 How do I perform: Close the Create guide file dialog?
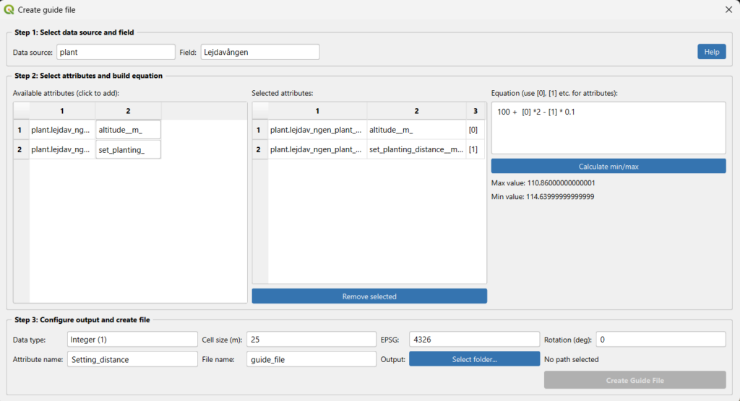[x=728, y=10]
